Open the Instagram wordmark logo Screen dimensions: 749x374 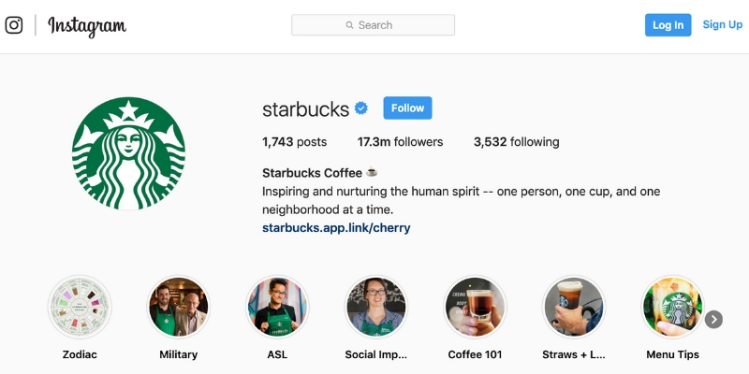click(87, 26)
